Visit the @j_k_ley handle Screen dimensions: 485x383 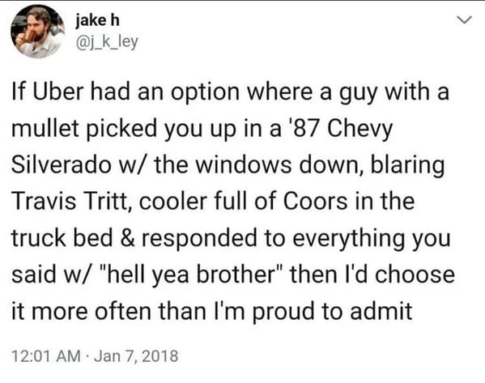point(107,42)
